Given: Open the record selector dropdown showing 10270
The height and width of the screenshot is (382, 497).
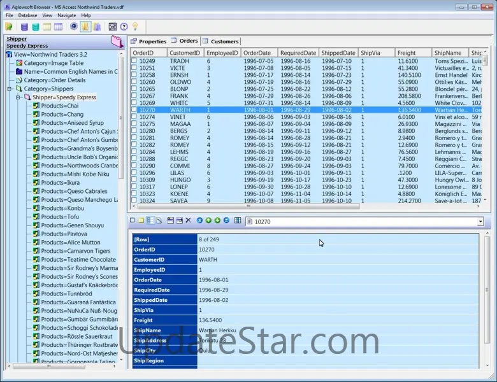Looking at the screenshot, I should 480,222.
